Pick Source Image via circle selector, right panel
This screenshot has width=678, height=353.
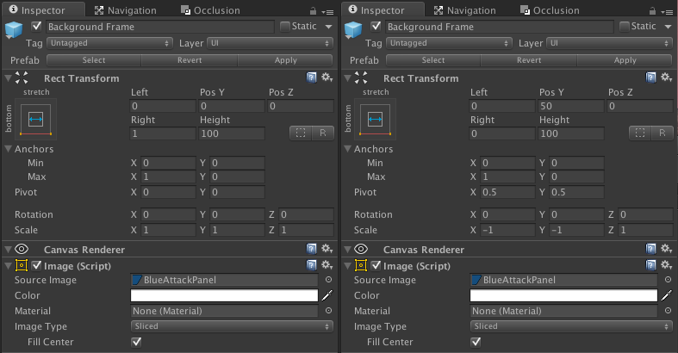tap(668, 280)
